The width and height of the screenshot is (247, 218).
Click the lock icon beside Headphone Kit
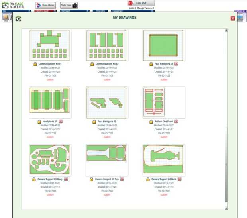click(x=39, y=122)
